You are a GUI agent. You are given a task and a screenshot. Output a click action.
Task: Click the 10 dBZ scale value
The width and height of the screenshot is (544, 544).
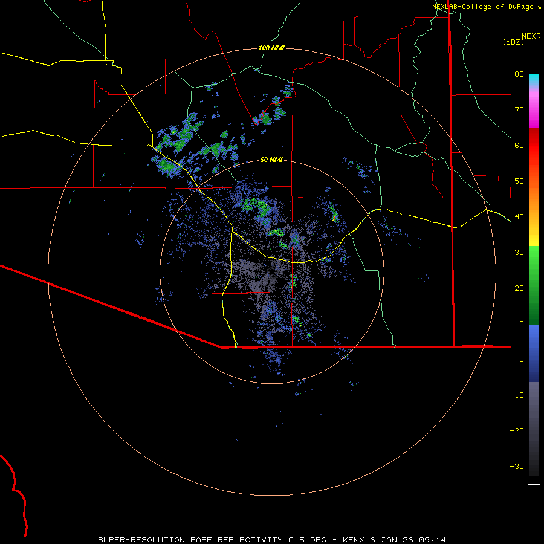[x=519, y=324]
